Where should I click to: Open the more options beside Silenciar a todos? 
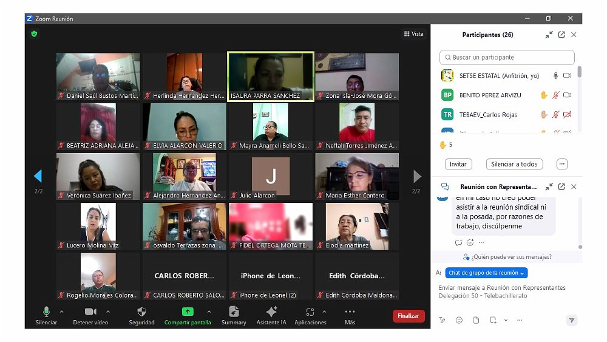tap(561, 164)
